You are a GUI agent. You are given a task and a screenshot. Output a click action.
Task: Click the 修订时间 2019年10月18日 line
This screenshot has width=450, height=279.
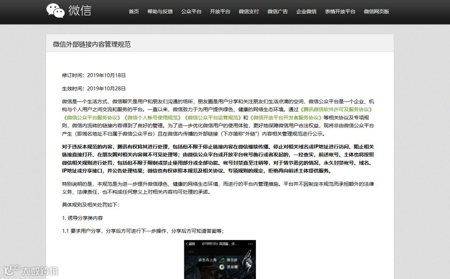[x=94, y=75]
